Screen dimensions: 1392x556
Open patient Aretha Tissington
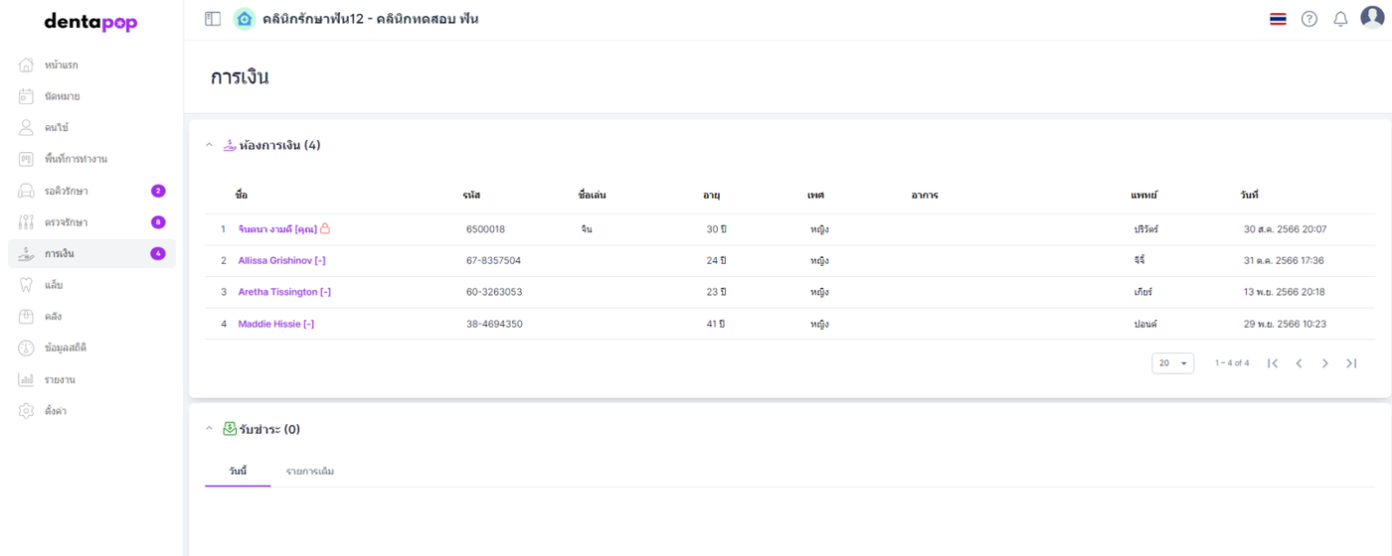click(x=284, y=292)
